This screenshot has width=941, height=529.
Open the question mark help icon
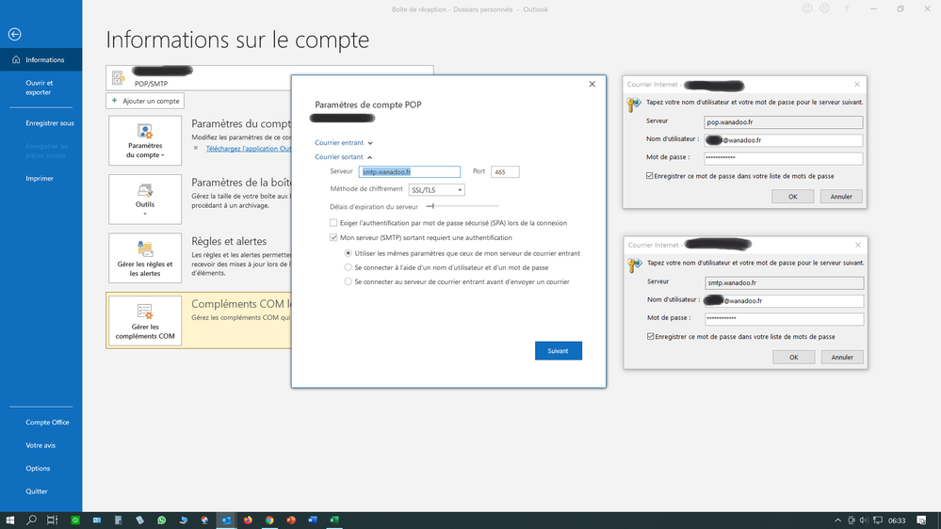click(846, 9)
